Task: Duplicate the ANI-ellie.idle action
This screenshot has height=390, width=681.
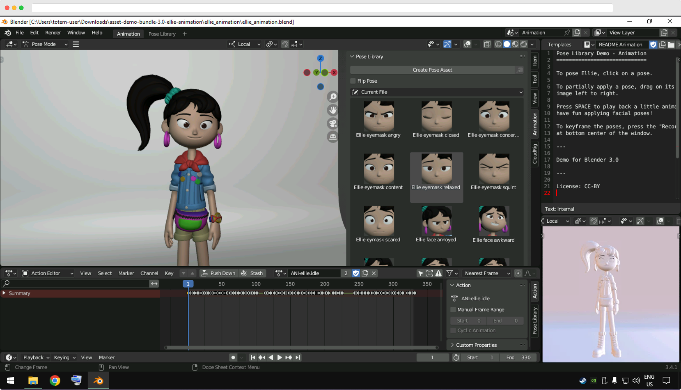Action: point(365,273)
